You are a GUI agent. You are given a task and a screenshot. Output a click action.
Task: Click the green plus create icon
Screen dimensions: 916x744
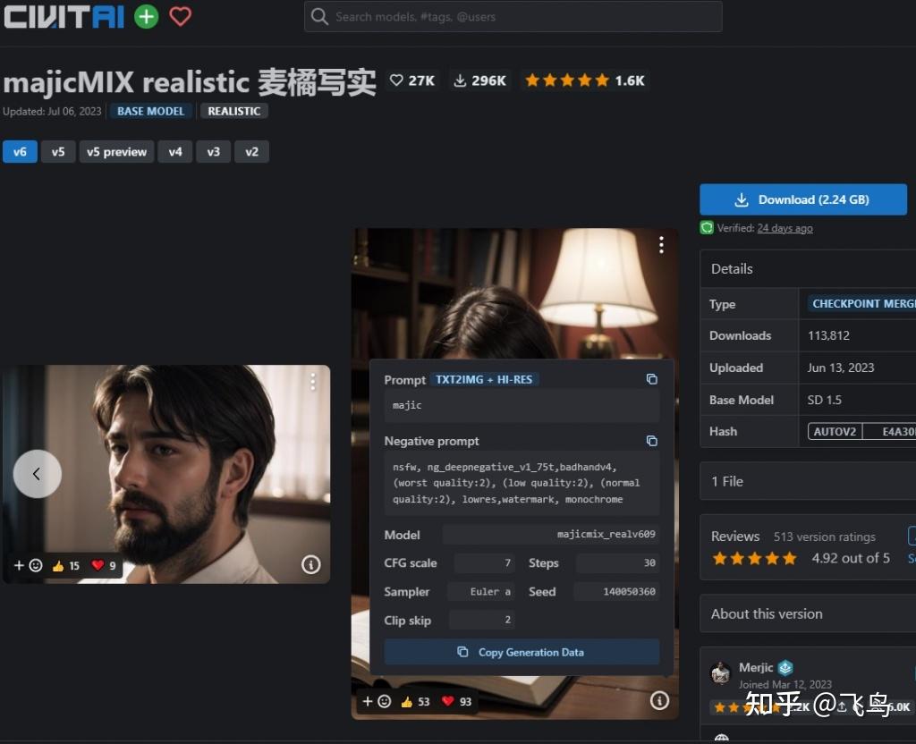pyautogui.click(x=145, y=16)
